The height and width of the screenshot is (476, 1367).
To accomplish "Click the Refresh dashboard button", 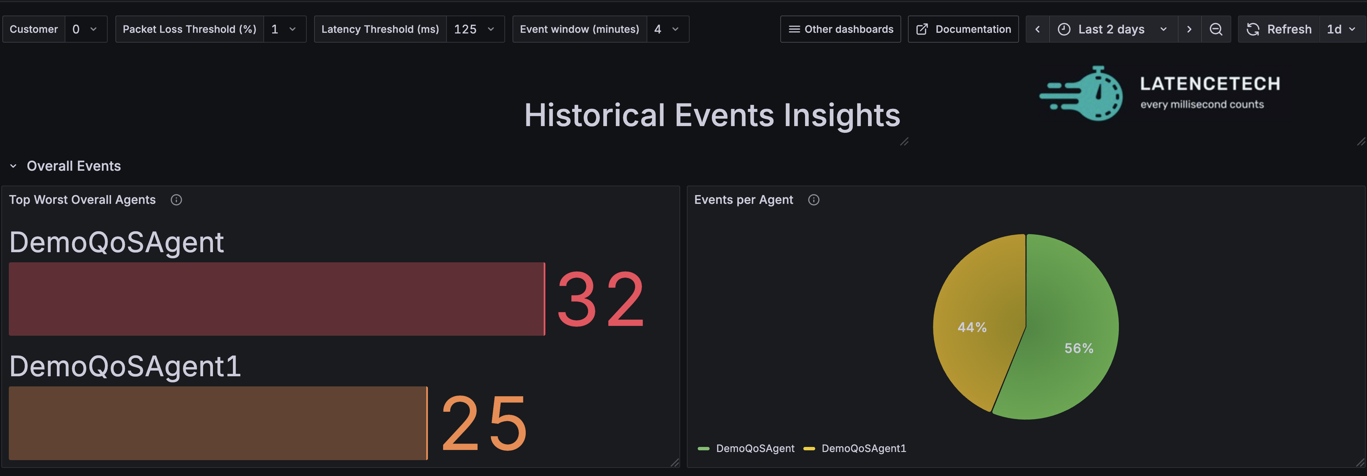I will pyautogui.click(x=1279, y=29).
